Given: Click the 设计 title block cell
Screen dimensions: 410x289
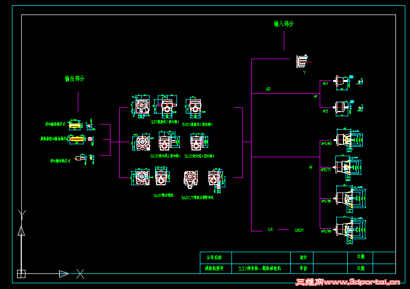Looking at the screenshot, I should pos(302,257).
